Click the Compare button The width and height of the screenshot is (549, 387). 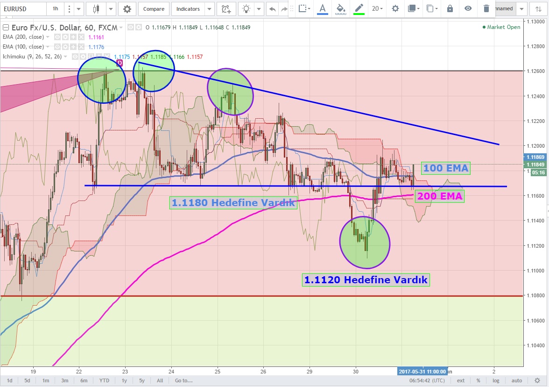154,9
